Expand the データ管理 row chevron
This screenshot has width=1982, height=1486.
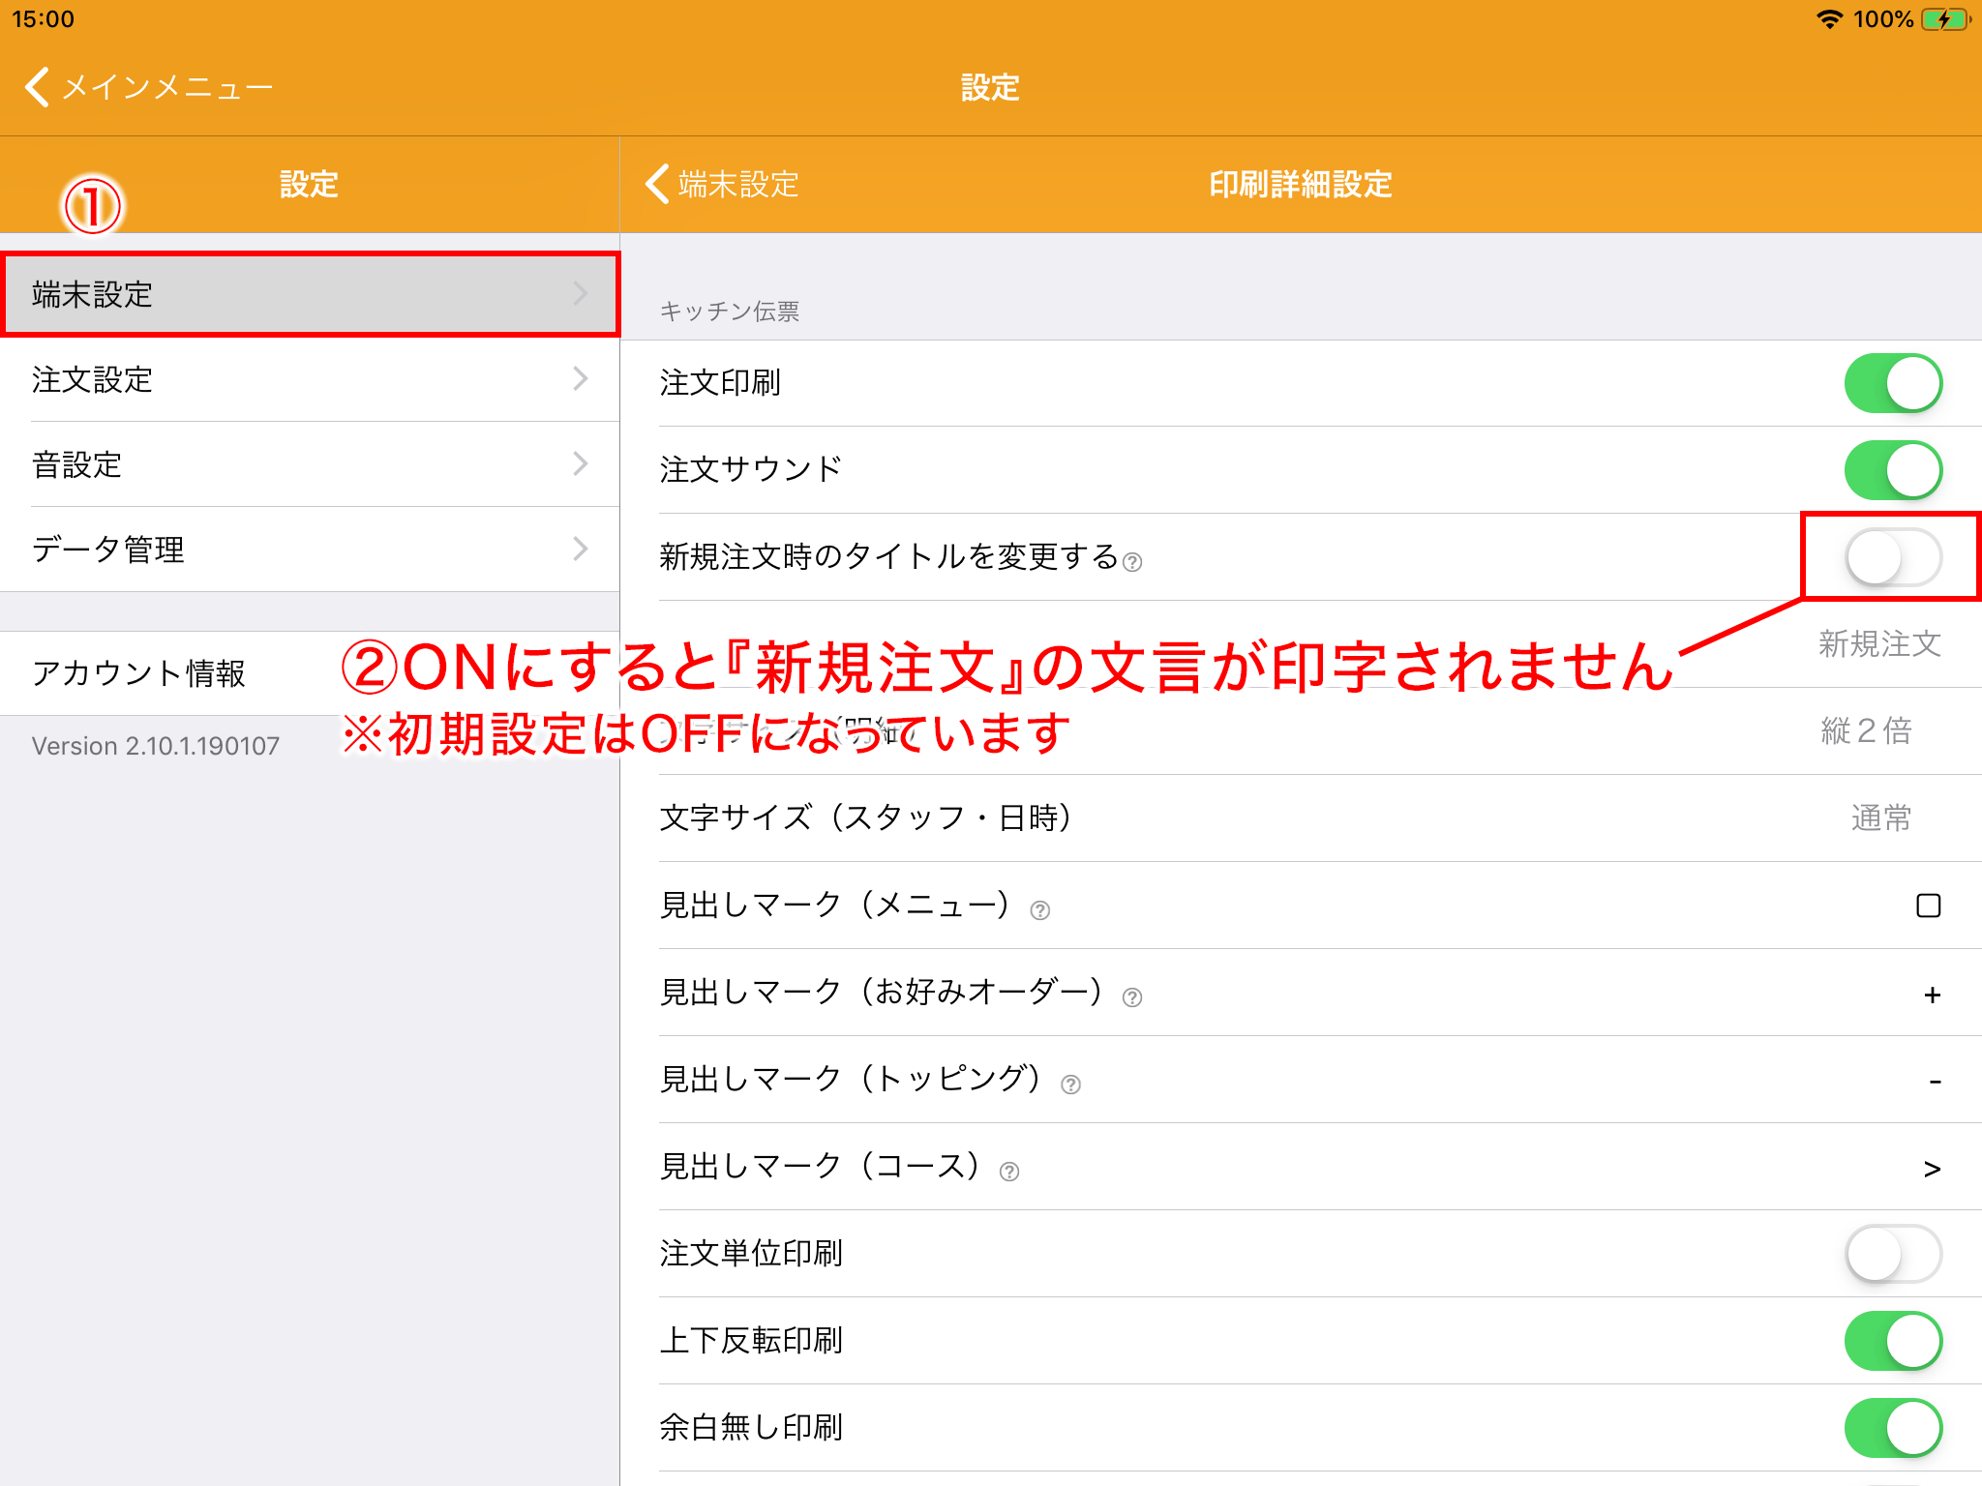coord(581,549)
